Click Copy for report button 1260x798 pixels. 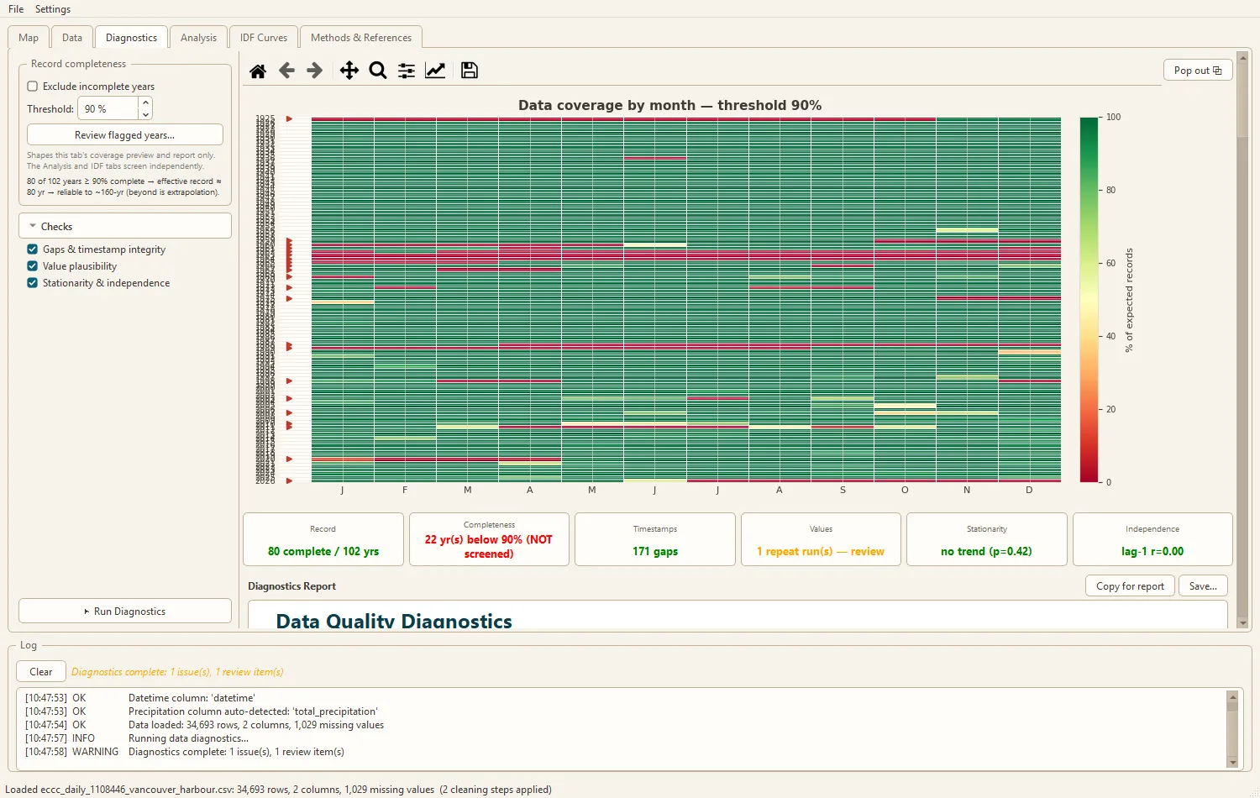pos(1130,586)
